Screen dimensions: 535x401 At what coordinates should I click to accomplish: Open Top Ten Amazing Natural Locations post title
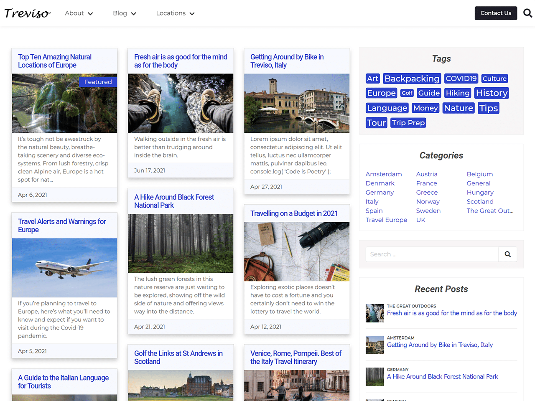[x=55, y=61]
